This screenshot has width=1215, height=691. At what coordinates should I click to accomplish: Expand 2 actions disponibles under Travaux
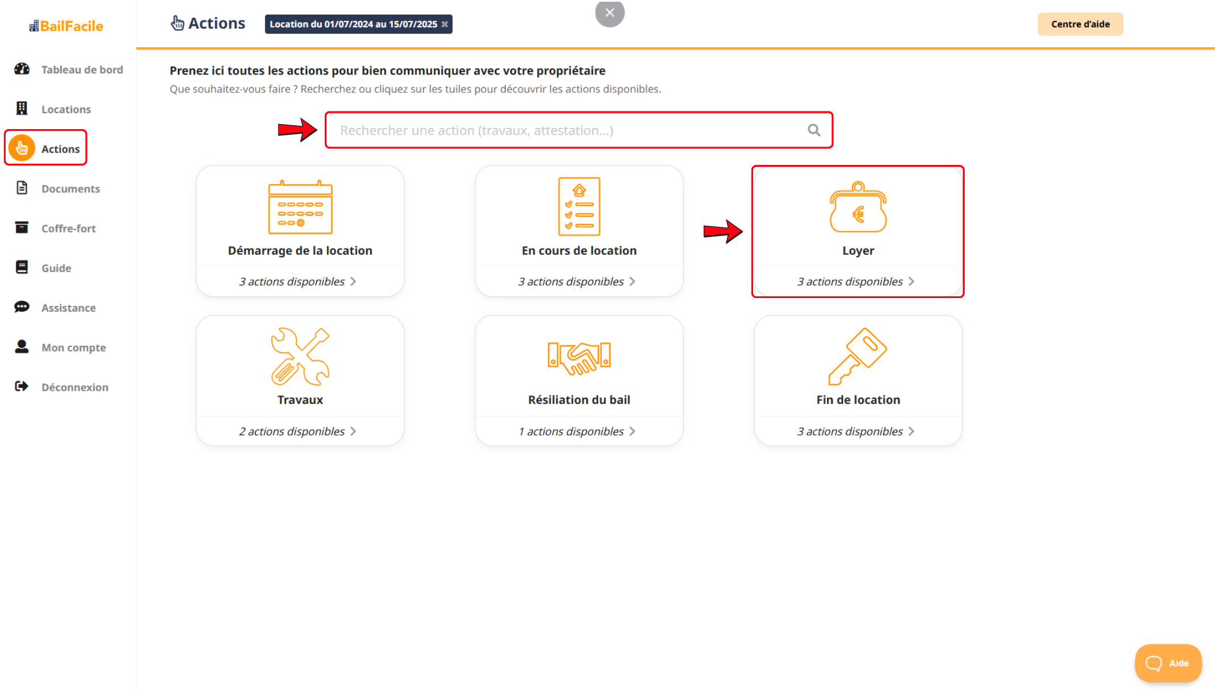tap(298, 432)
